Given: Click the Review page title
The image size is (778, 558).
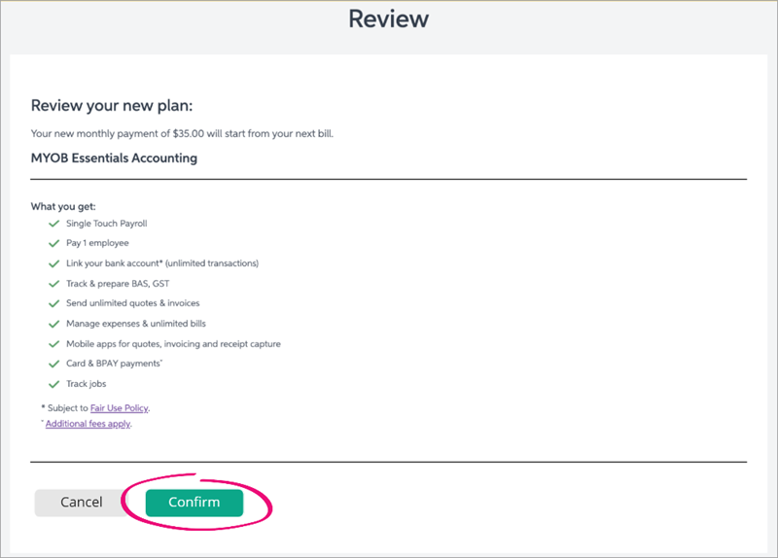Looking at the screenshot, I should [388, 19].
